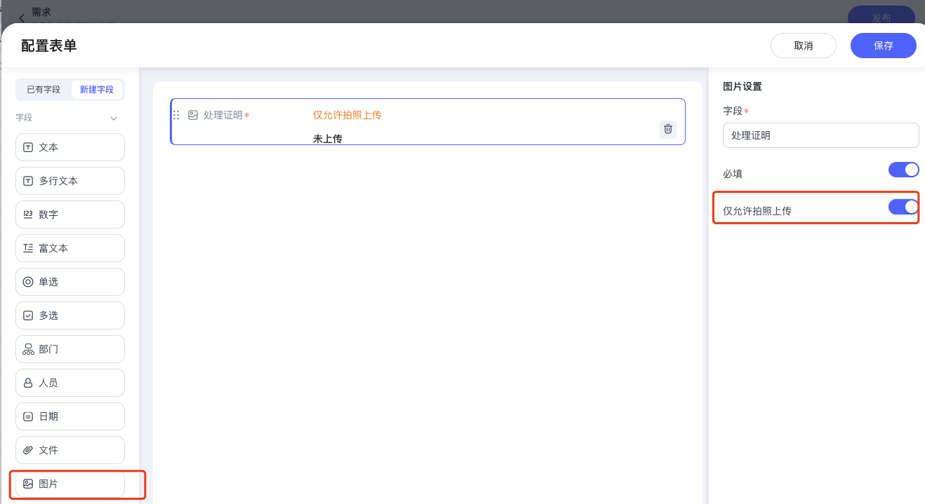
Task: Add a 部门 department field
Action: (70, 349)
